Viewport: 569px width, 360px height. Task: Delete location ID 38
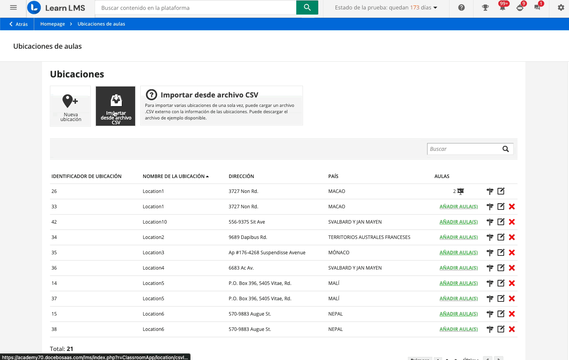click(512, 329)
